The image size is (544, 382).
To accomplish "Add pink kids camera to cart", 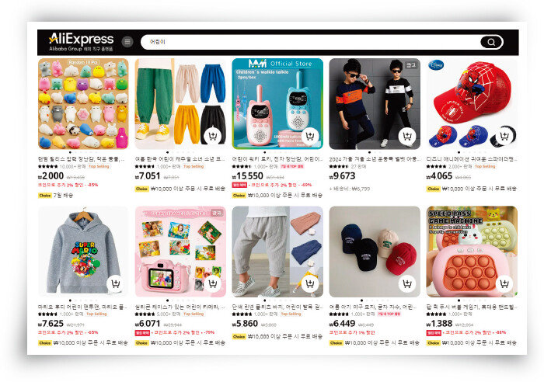I will [213, 284].
